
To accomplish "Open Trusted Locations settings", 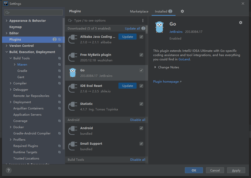I will click(26, 158).
